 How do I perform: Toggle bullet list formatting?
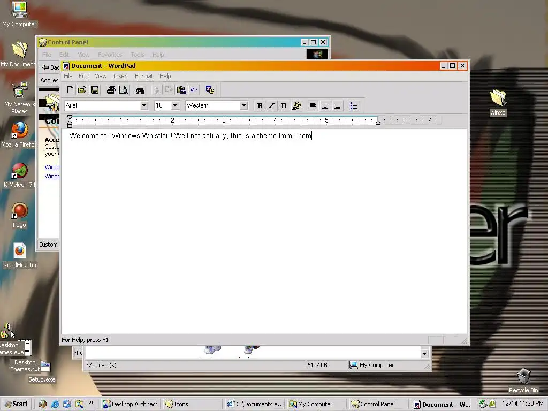point(354,105)
